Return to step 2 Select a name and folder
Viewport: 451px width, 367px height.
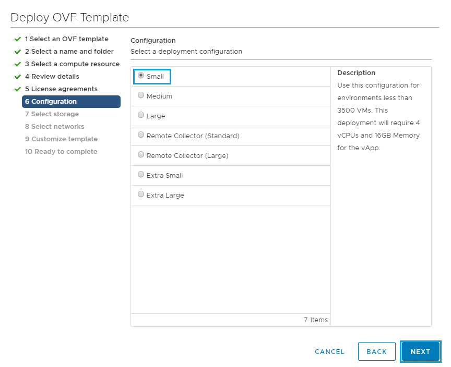(69, 52)
